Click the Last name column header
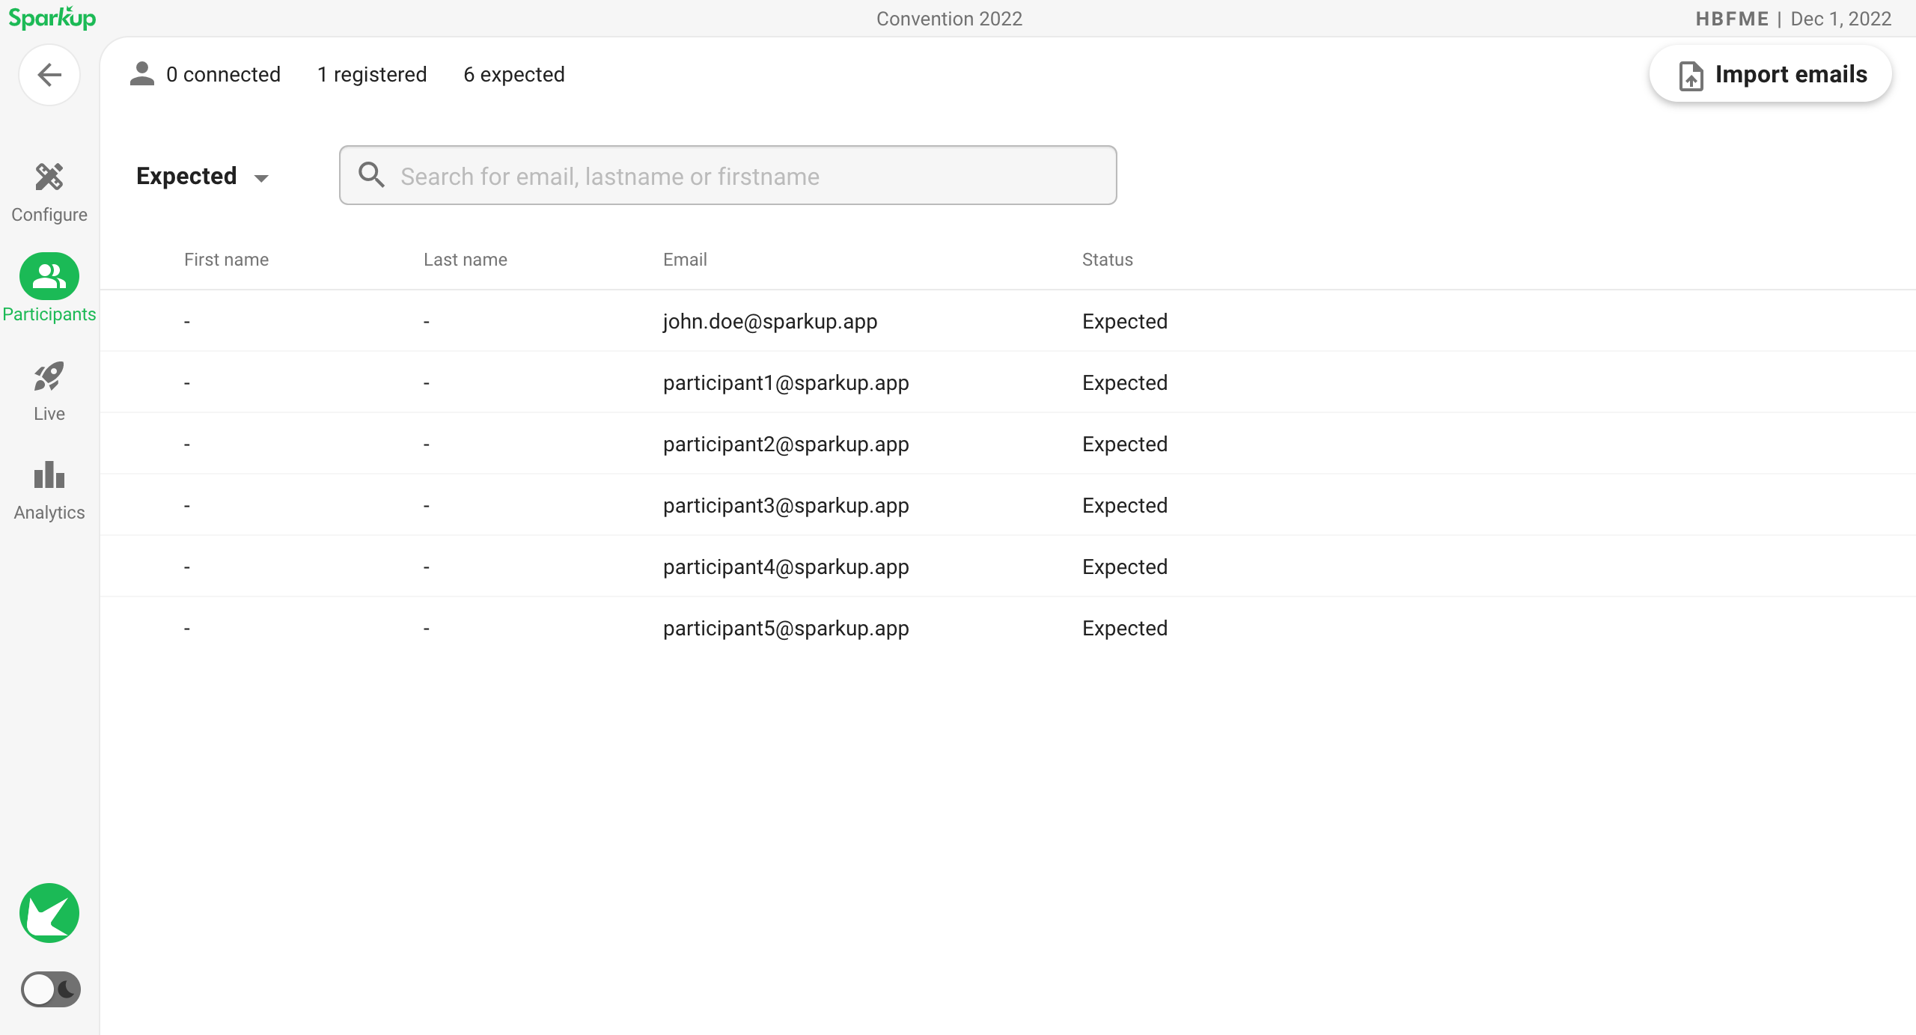Image resolution: width=1916 pixels, height=1035 pixels. tap(466, 260)
